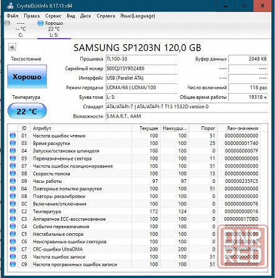Click the CrystalDiskInfo title bar app icon
This screenshot has width=275, height=278.
10,6
